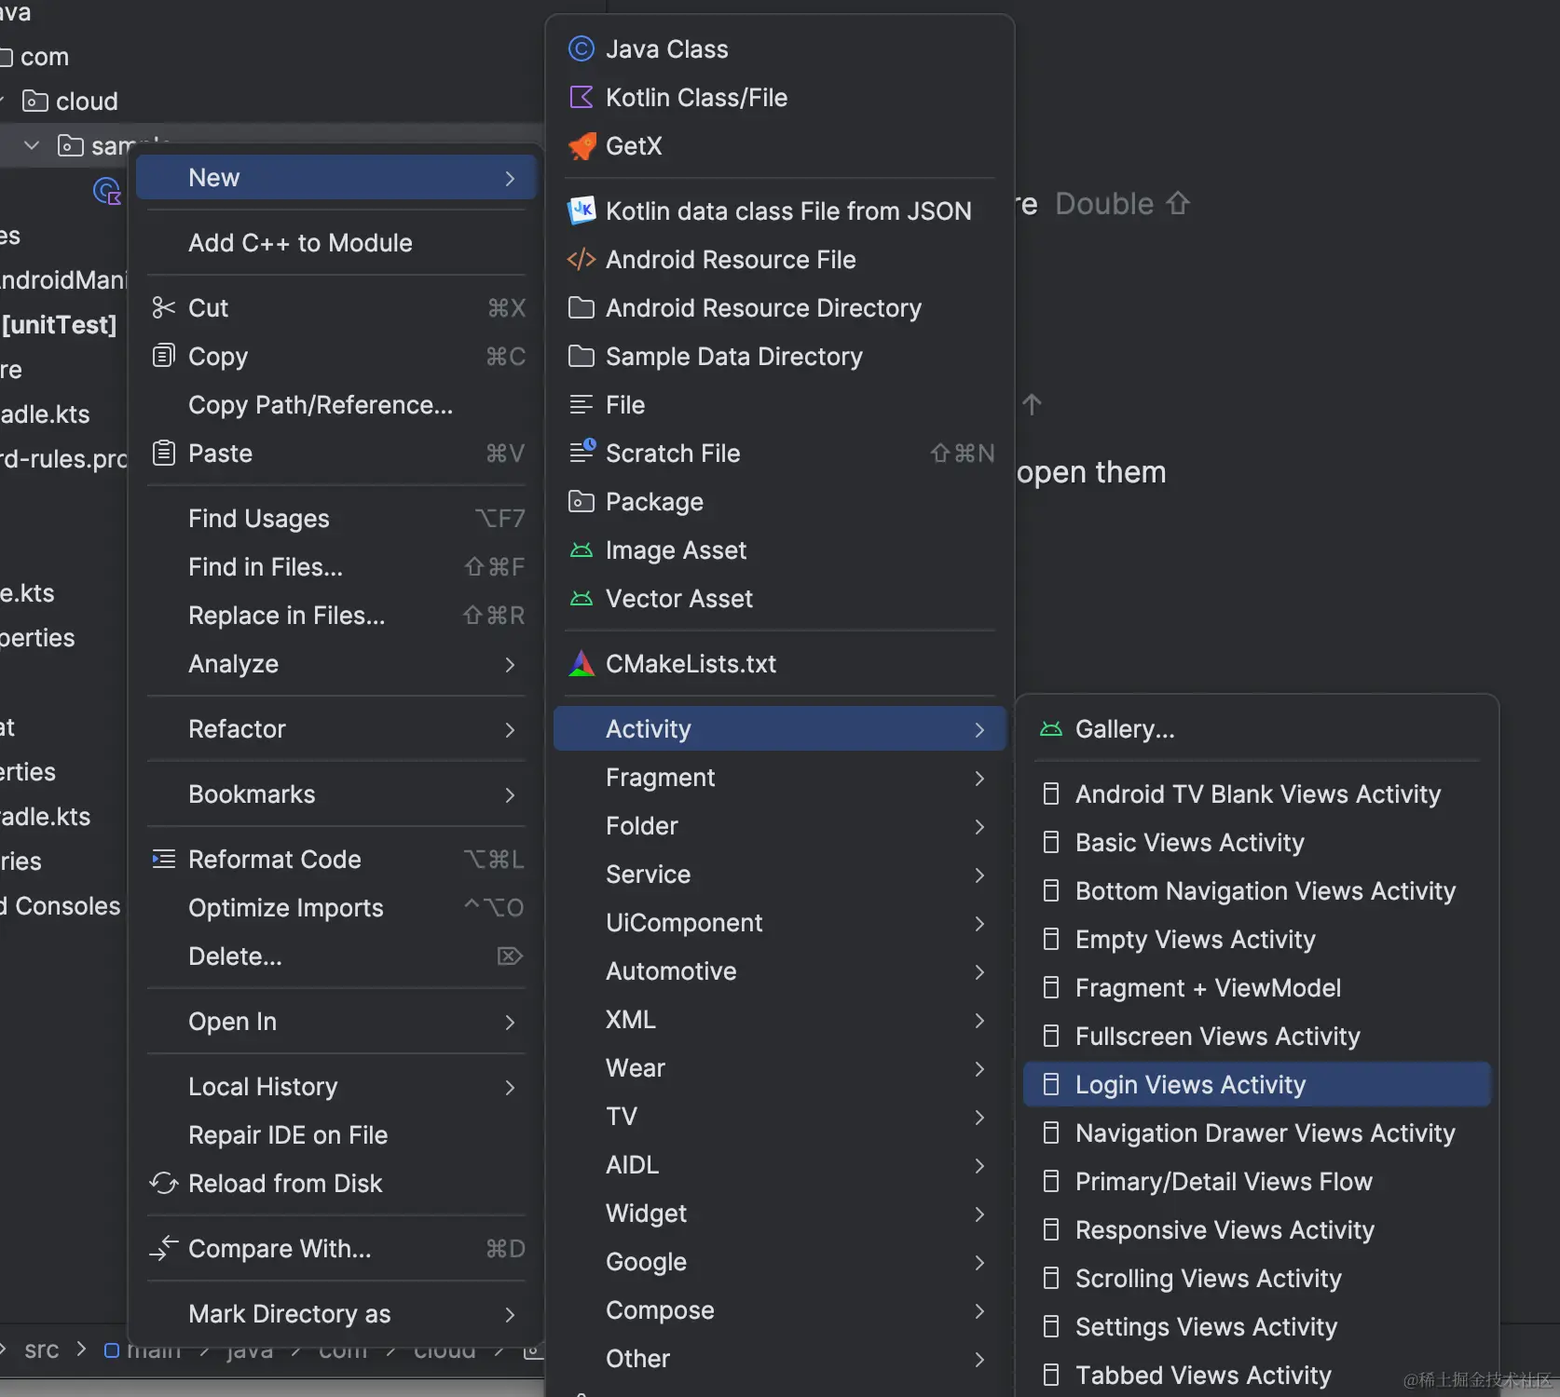Click Delete in the context menu
Viewport: 1560px width, 1397px height.
[336, 956]
